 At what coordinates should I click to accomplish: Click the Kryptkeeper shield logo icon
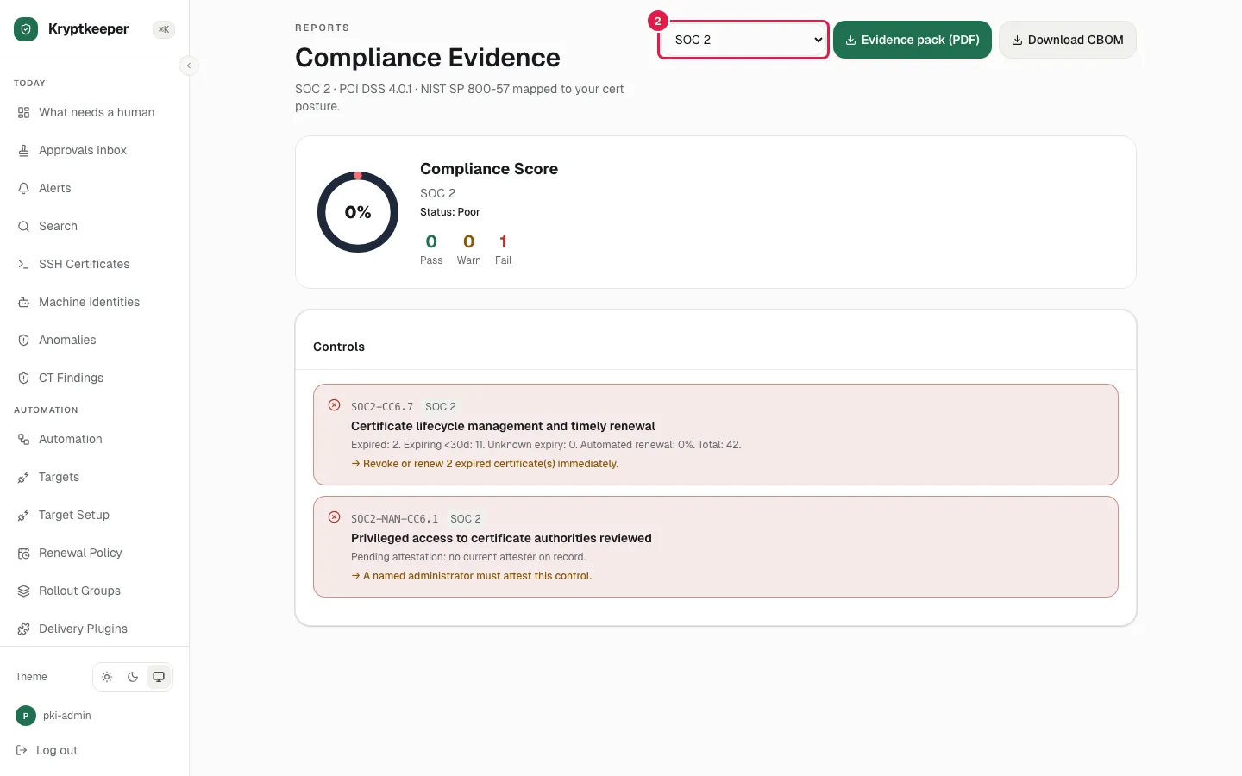coord(26,29)
